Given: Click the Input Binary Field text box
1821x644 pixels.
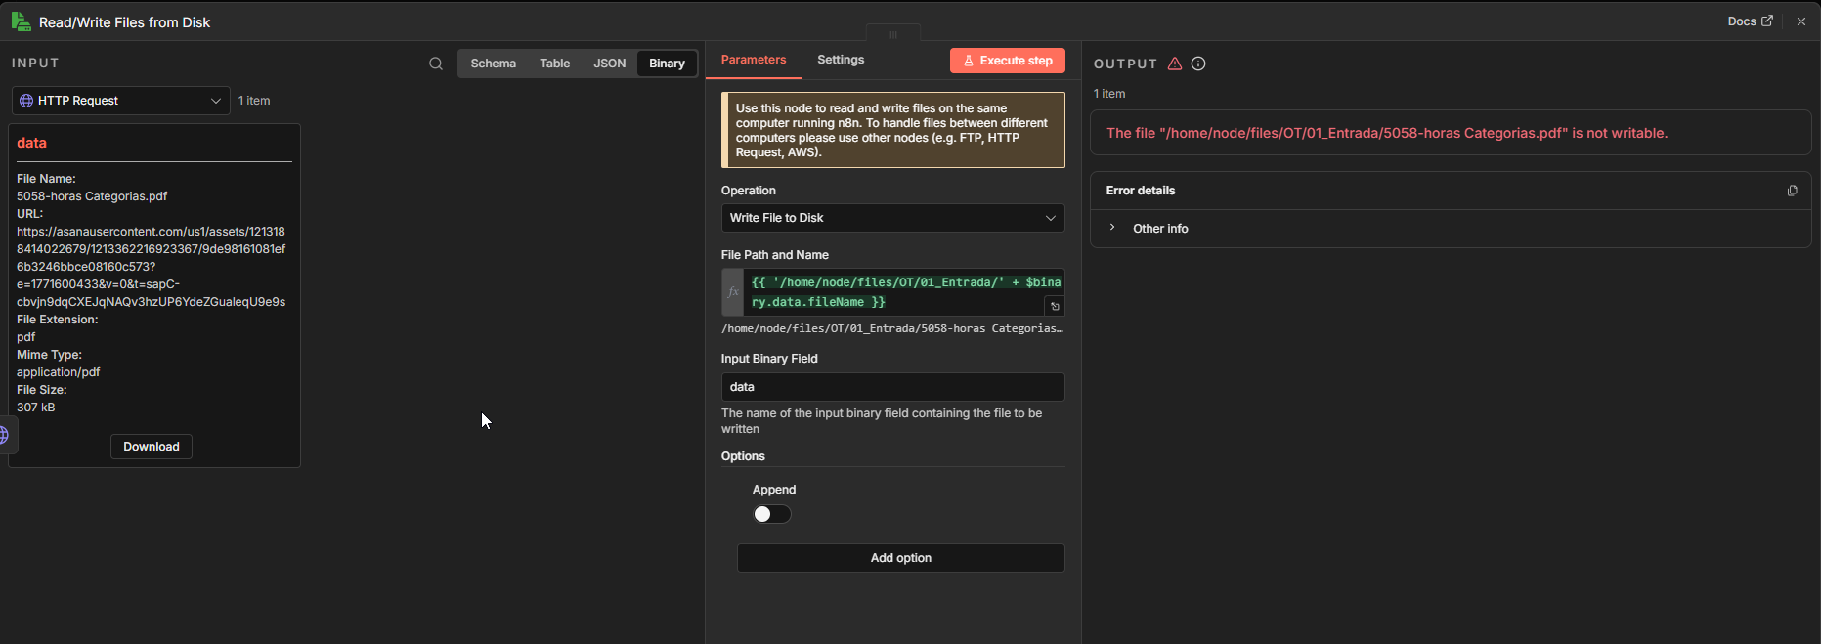Looking at the screenshot, I should 892,387.
